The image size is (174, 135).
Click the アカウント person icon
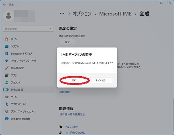tap(7, 82)
